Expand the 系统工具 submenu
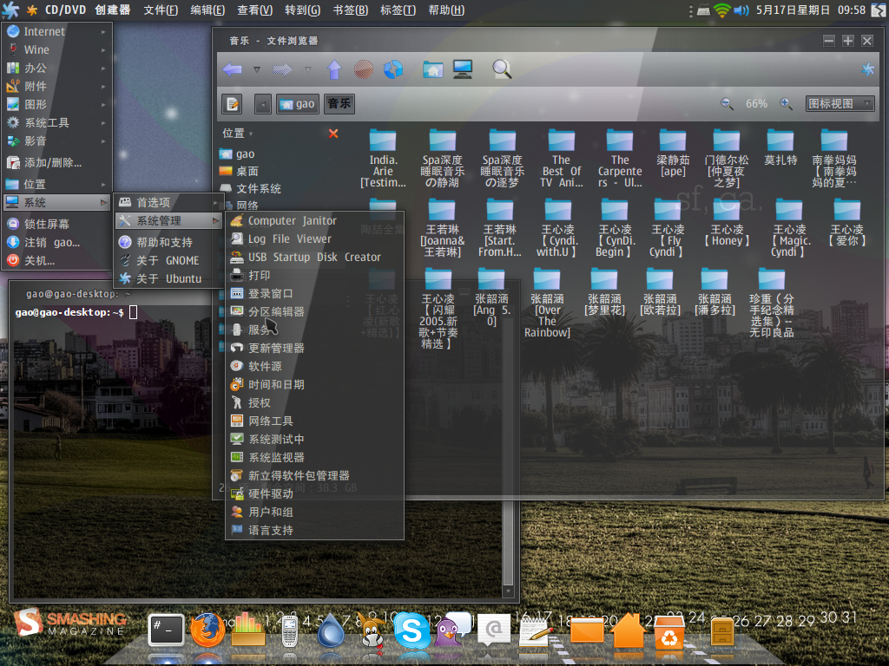This screenshot has height=666, width=889. coord(56,122)
